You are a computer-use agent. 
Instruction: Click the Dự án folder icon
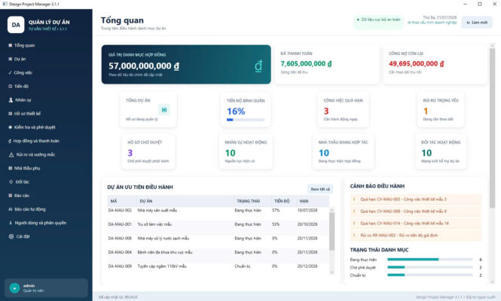tap(11, 59)
